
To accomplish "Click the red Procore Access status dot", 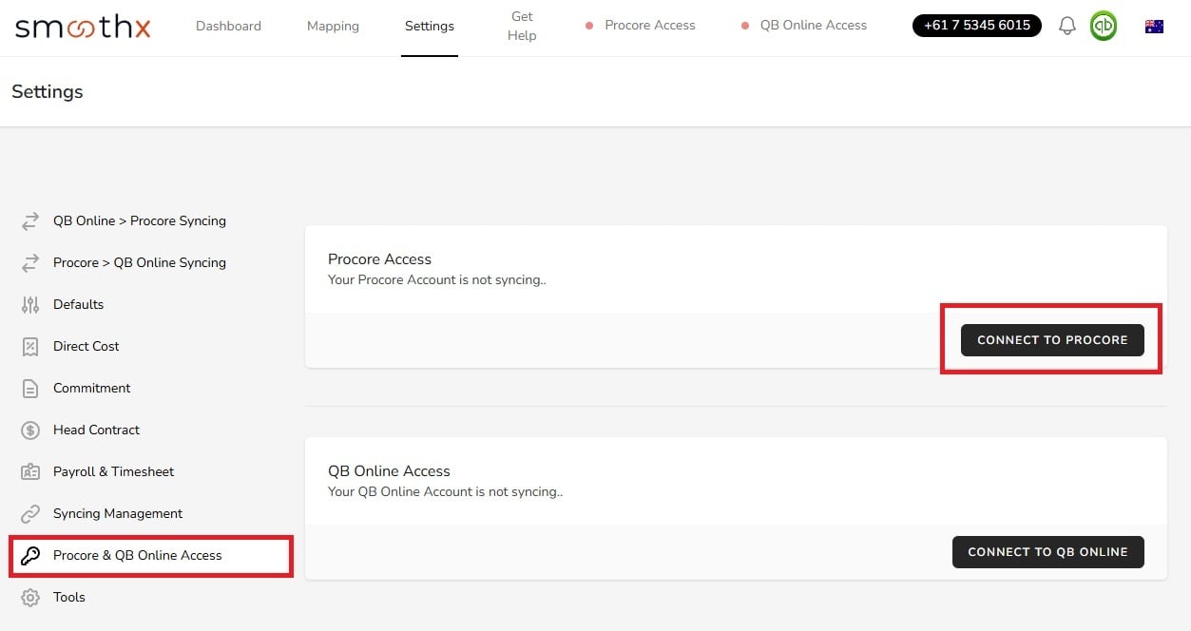I will click(x=589, y=26).
